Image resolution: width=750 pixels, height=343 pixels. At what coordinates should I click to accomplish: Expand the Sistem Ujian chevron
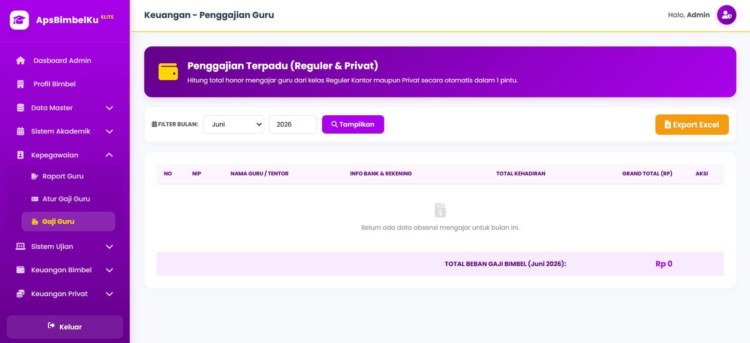coord(110,247)
